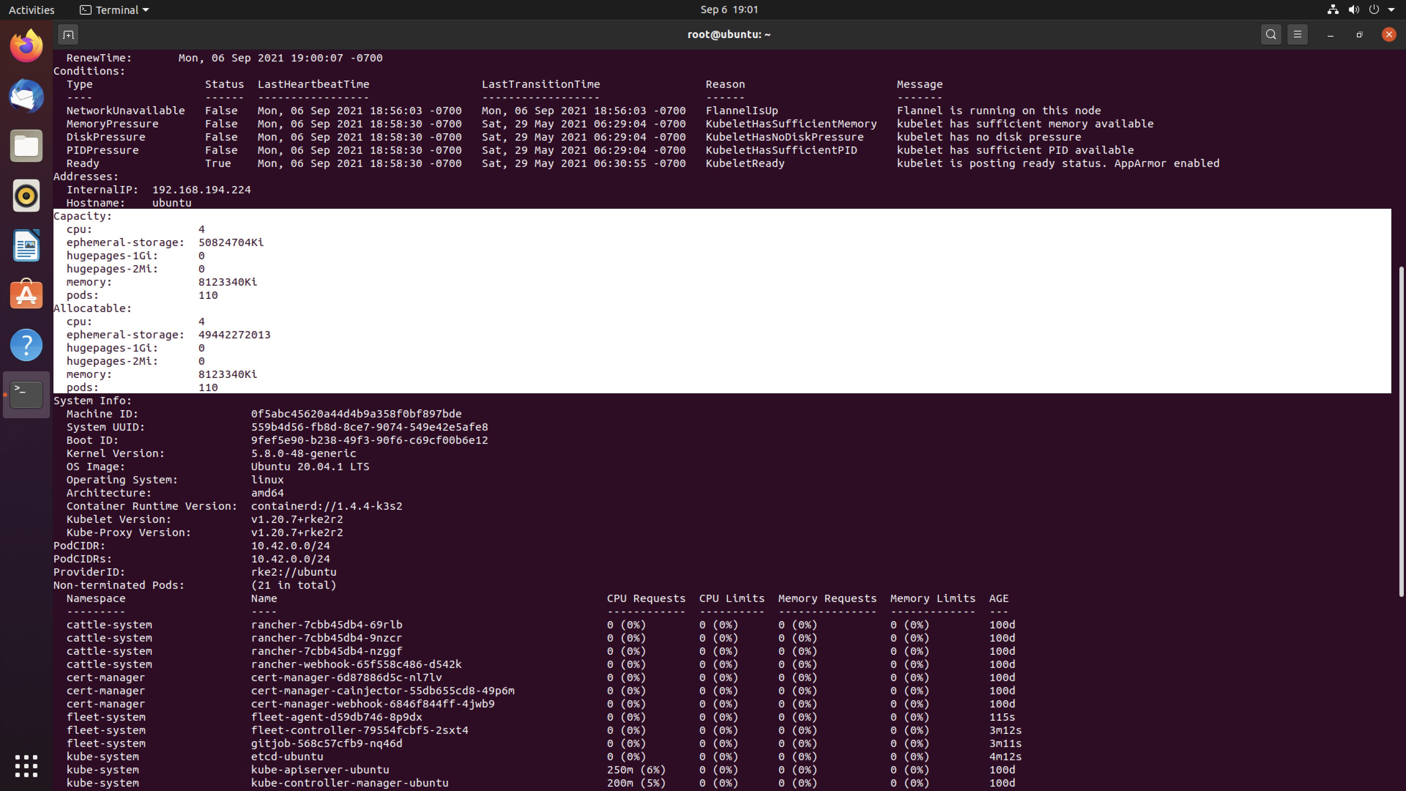
Task: Close the terminal window
Action: (x=1388, y=34)
